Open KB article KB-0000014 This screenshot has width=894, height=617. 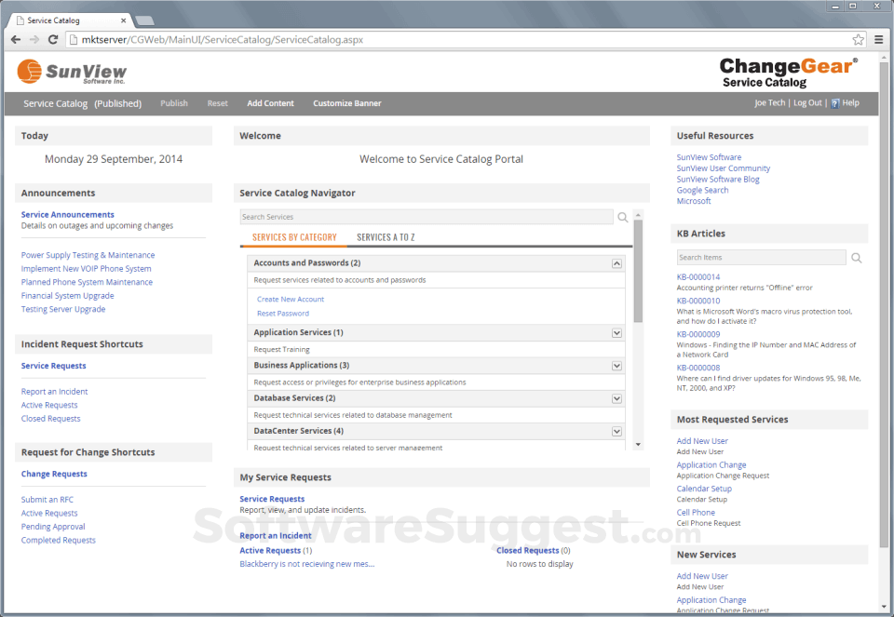[698, 276]
